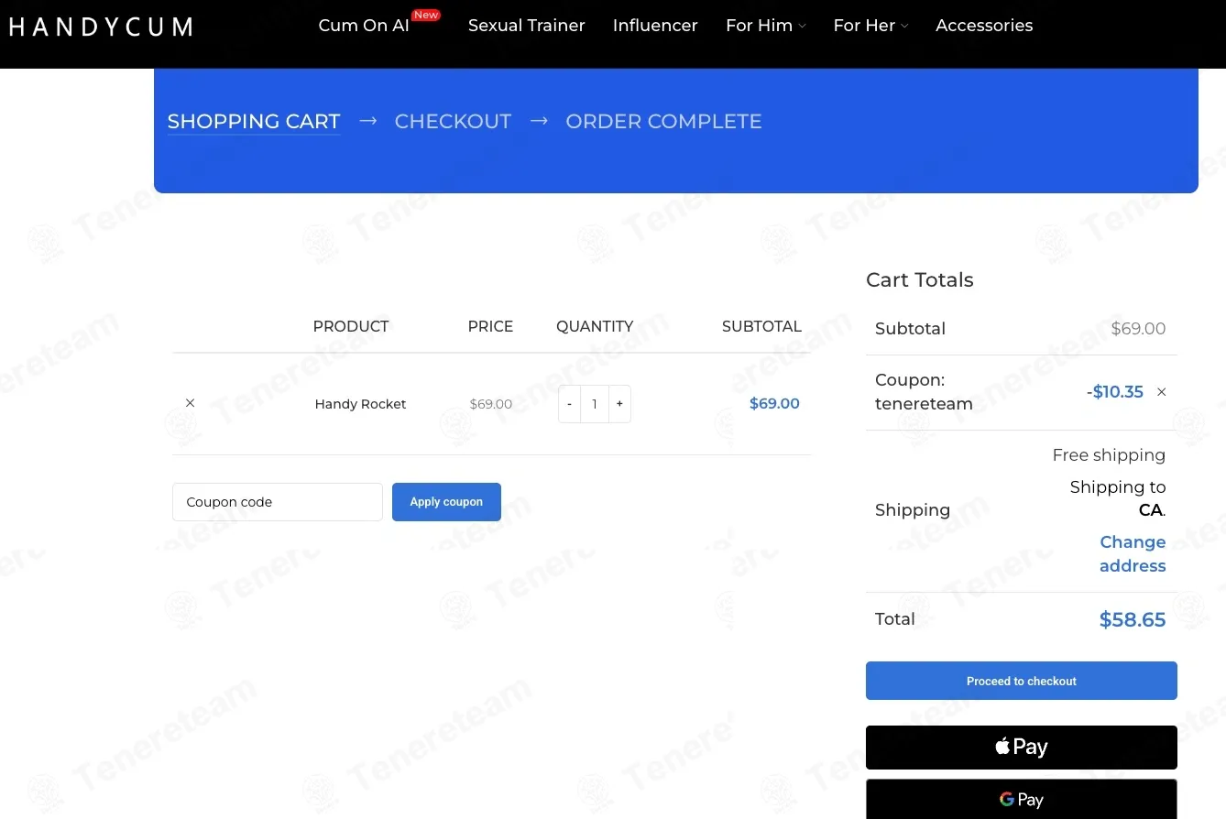This screenshot has width=1226, height=819.
Task: Open the Accessories menu item
Action: 984,26
